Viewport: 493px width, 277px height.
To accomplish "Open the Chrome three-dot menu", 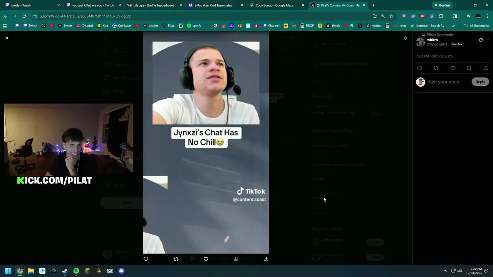I will 487,16.
